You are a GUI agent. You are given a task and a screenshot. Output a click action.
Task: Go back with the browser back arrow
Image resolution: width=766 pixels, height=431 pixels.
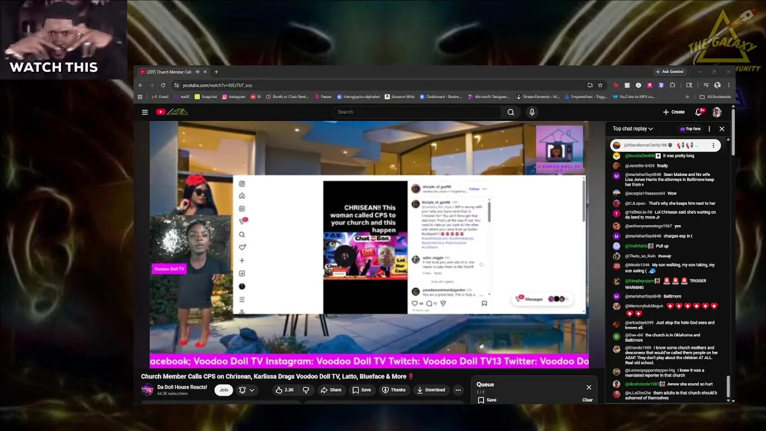coord(141,85)
